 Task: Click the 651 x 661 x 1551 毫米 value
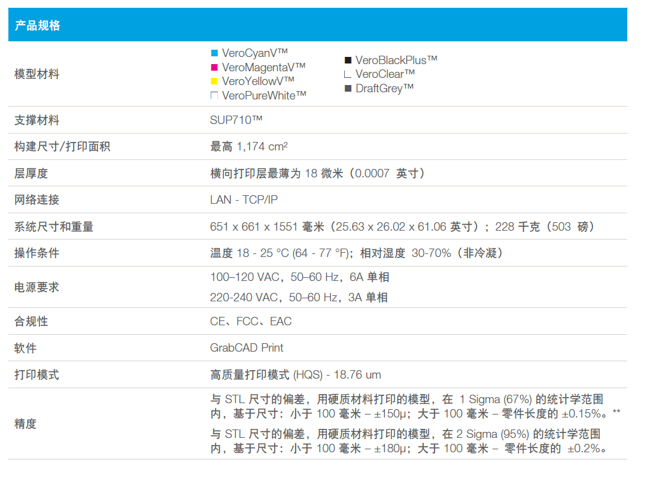point(403,227)
